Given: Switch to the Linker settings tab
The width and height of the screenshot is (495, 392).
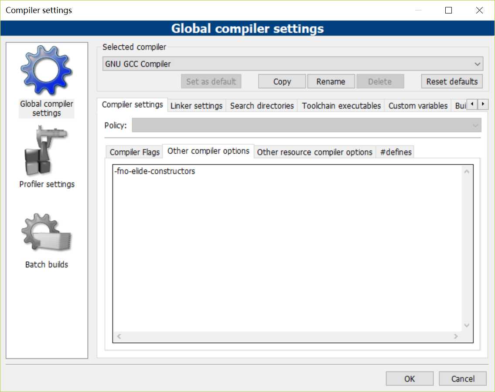Looking at the screenshot, I should point(196,106).
